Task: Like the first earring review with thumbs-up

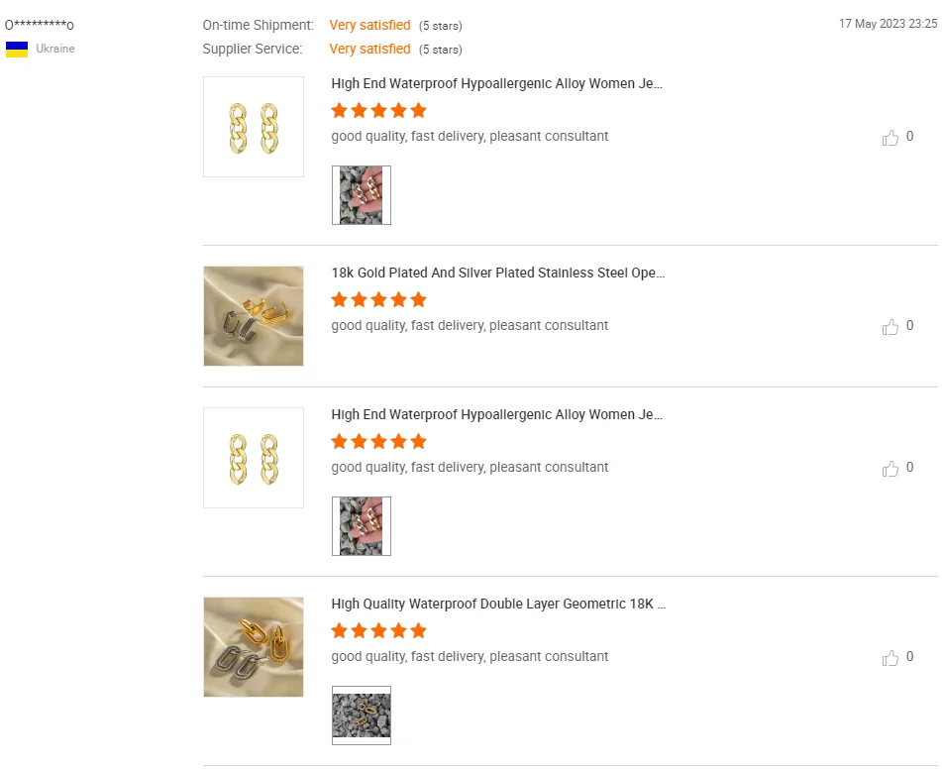Action: tap(890, 138)
